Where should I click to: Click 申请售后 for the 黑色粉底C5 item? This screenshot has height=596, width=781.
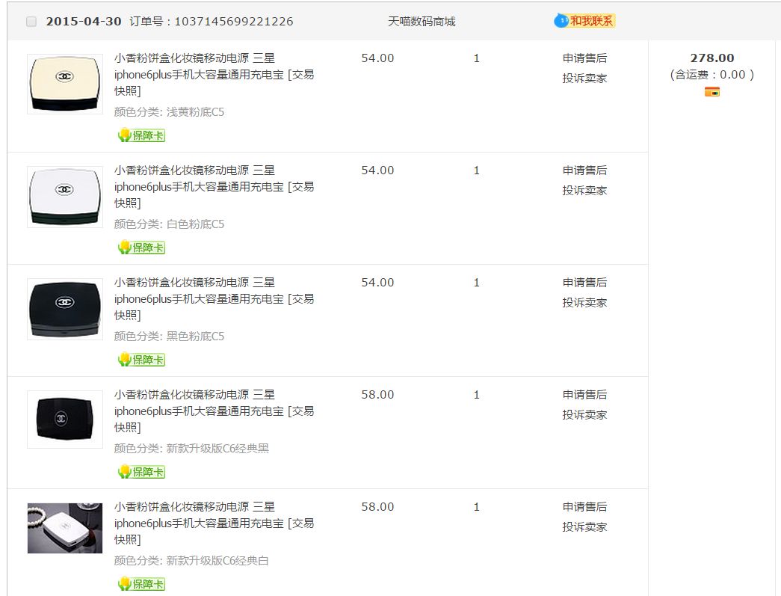point(584,283)
